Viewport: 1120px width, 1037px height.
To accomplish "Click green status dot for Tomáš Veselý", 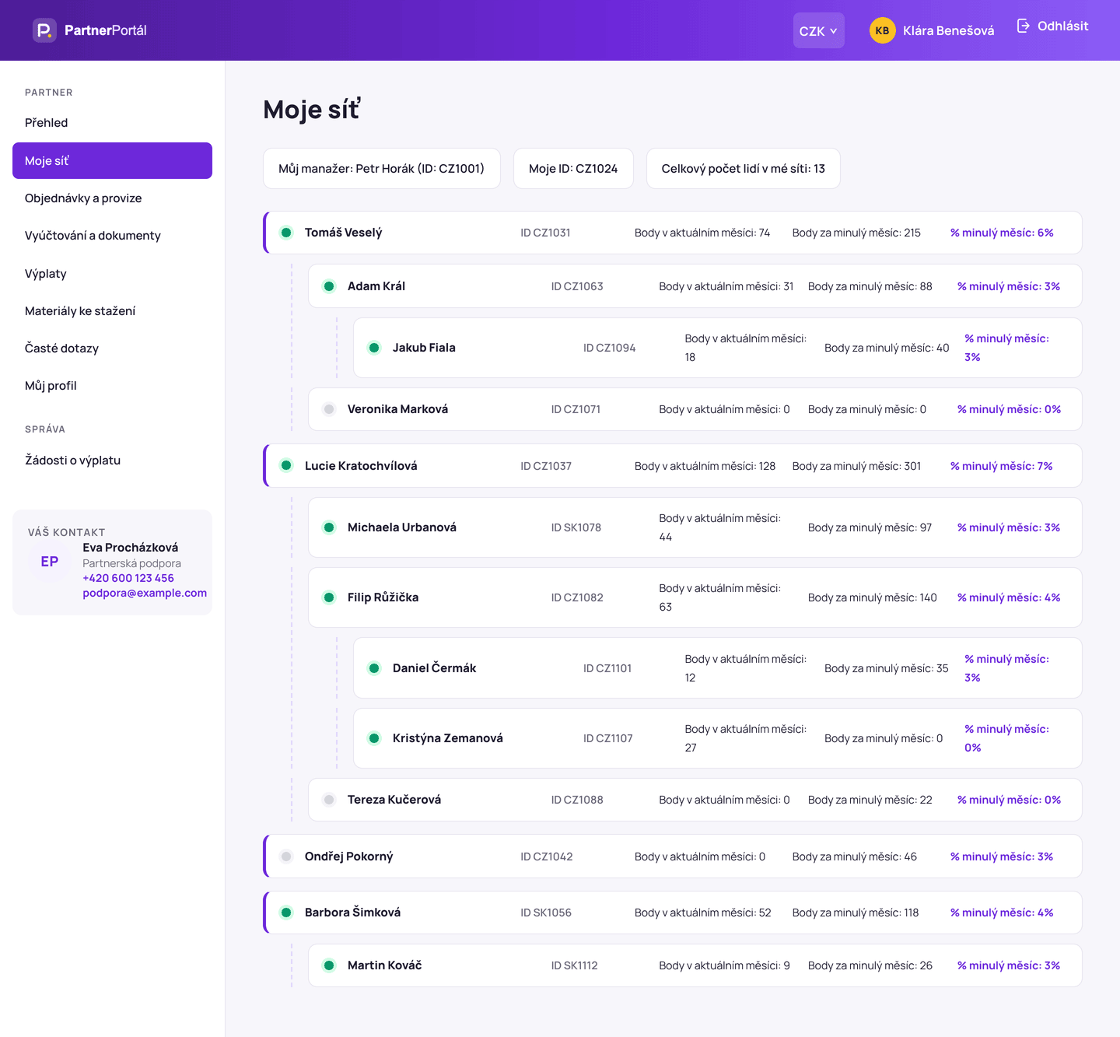I will click(286, 233).
